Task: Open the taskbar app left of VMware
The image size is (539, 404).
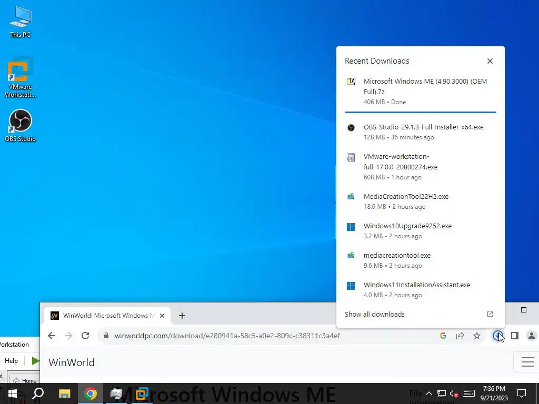Action: coord(116,393)
